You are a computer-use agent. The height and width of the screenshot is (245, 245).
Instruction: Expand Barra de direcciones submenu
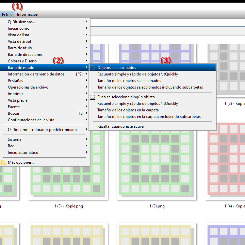point(45,55)
